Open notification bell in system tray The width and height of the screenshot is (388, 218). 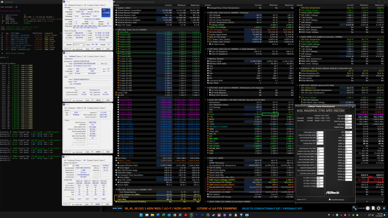pyautogui.click(x=384, y=215)
